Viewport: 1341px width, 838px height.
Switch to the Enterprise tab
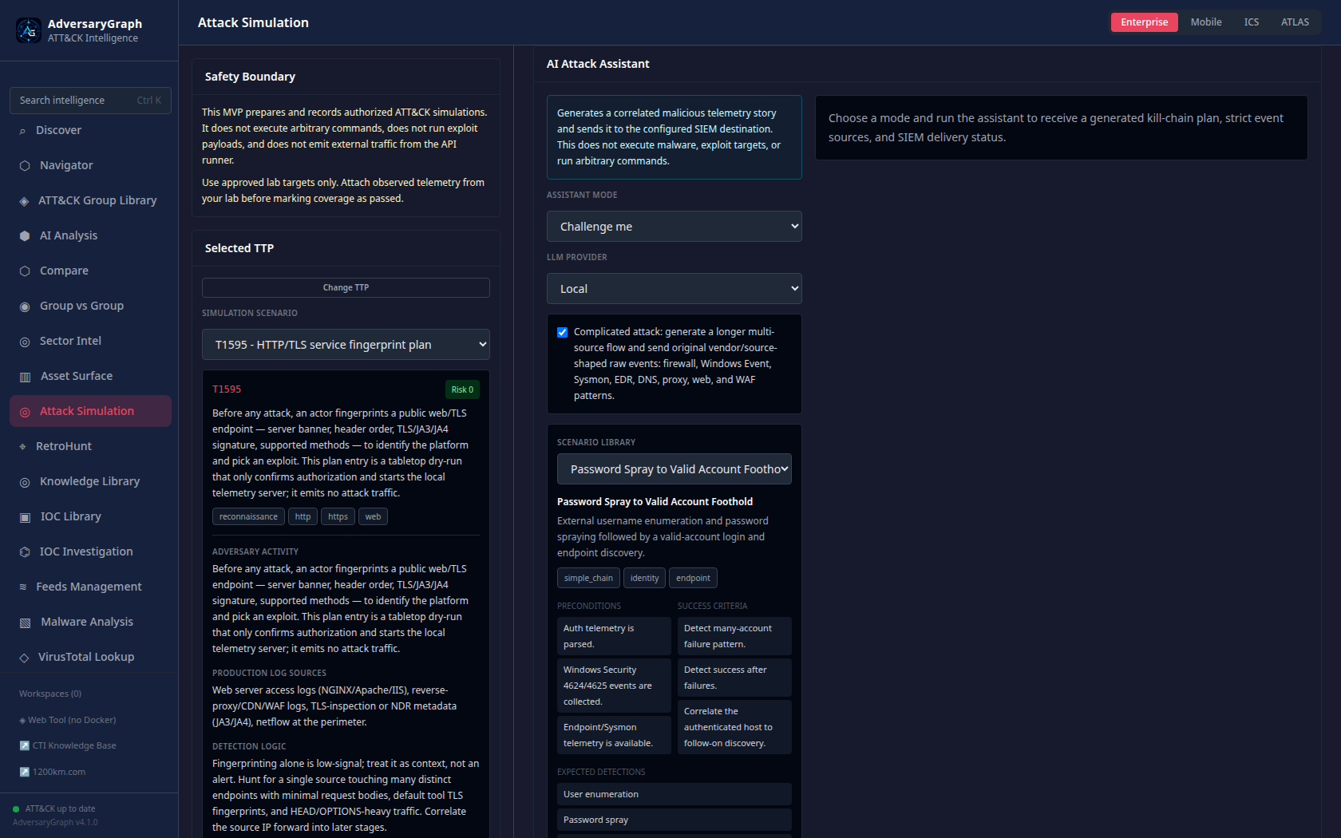point(1145,22)
